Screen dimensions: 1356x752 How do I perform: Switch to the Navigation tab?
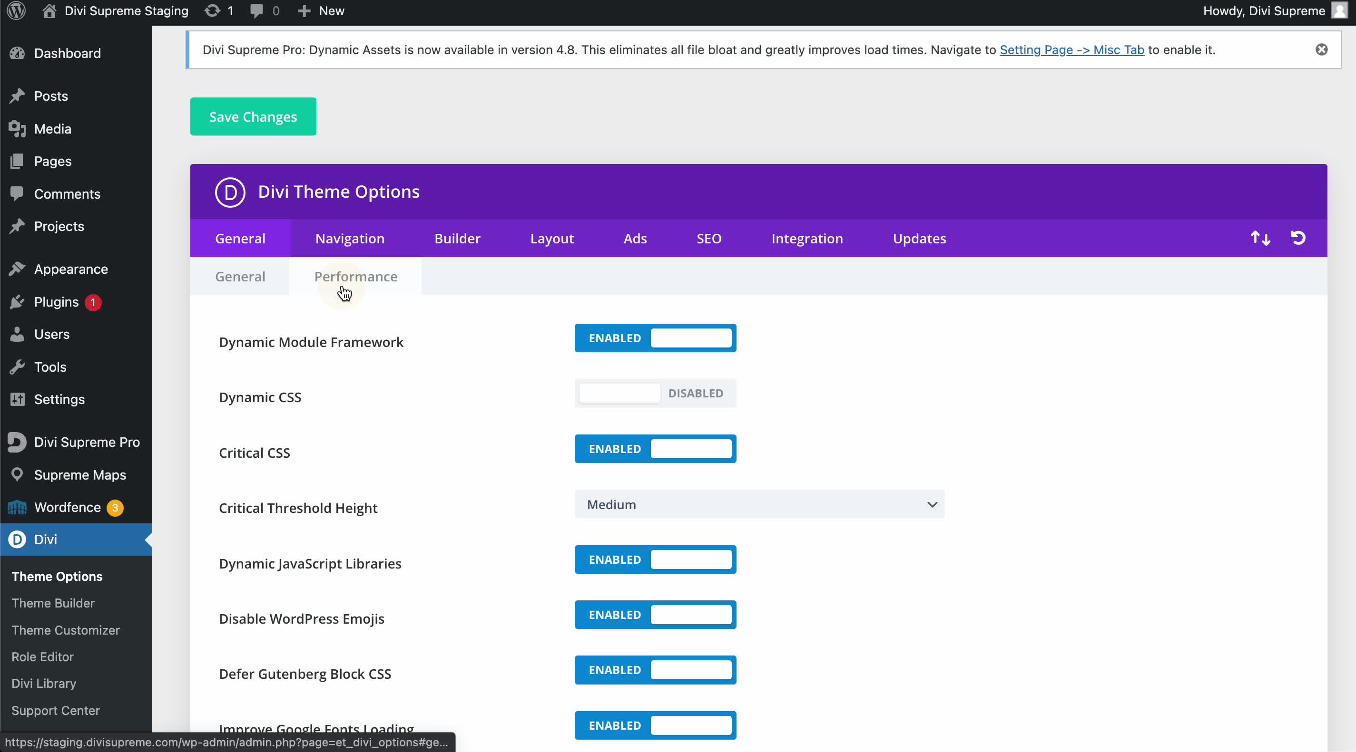click(x=350, y=238)
